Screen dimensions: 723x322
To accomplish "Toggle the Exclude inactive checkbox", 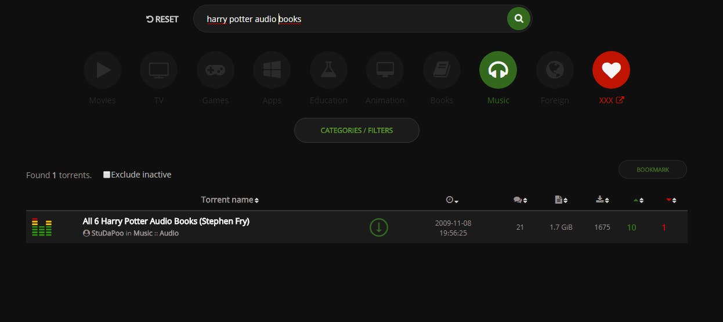I will 107,175.
